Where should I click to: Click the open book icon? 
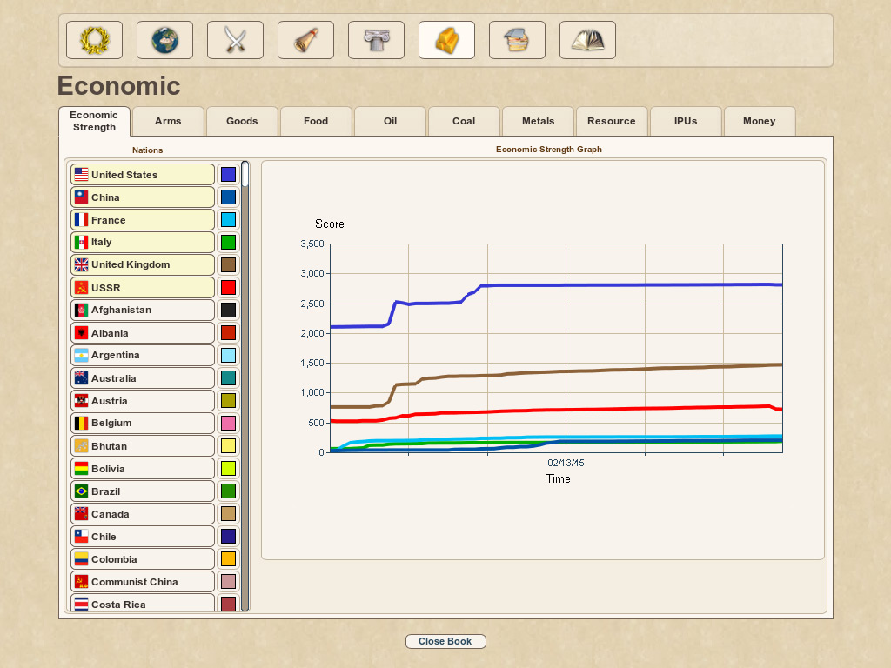[x=587, y=40]
